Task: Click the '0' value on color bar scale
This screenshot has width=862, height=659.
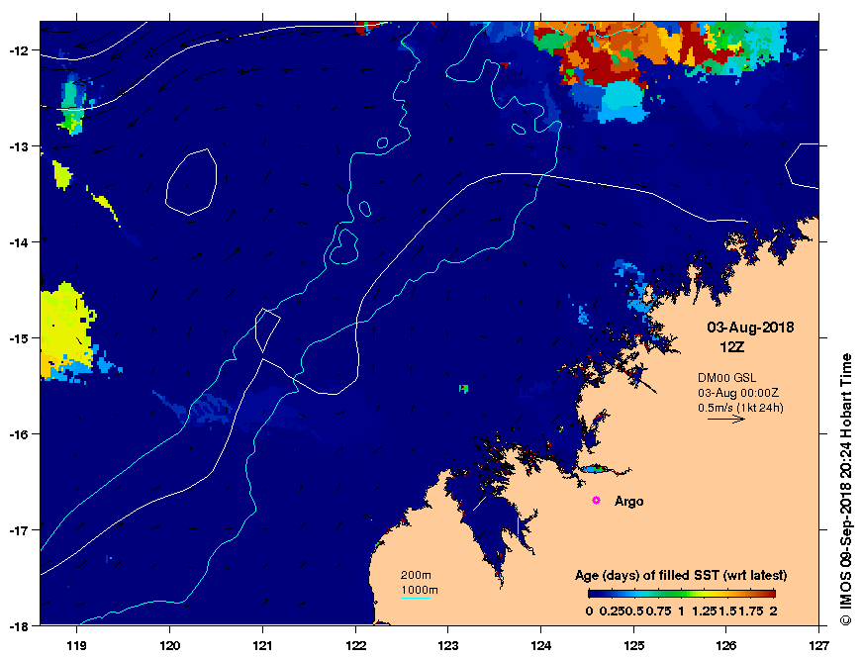Action: pyautogui.click(x=589, y=612)
